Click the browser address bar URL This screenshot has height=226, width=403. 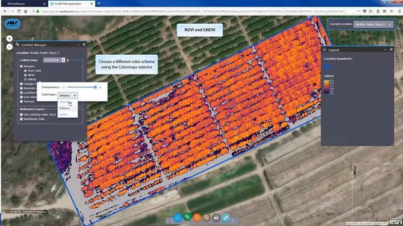[194, 11]
